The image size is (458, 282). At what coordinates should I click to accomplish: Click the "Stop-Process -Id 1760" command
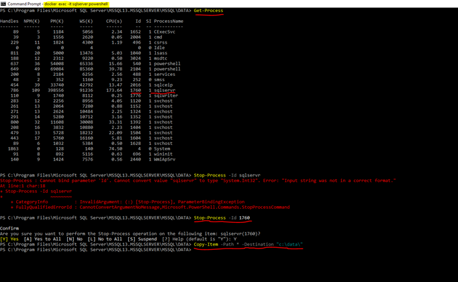click(x=222, y=218)
